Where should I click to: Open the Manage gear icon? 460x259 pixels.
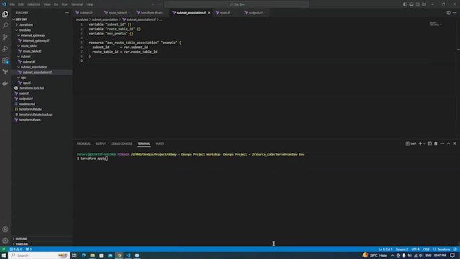tap(5, 241)
